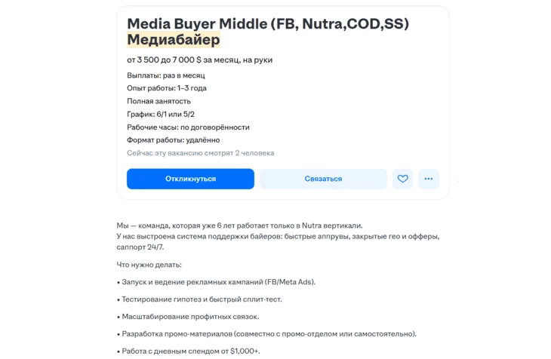
Task: Open the three-dots more options menu
Action: tap(428, 179)
